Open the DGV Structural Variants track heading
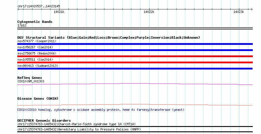 point(109,38)
